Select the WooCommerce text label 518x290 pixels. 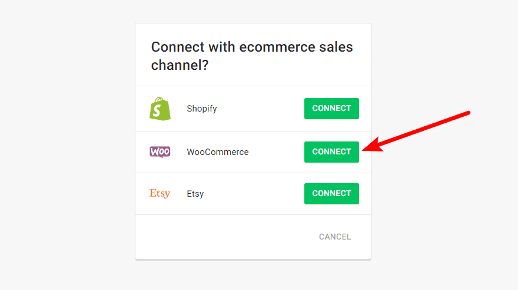point(218,152)
